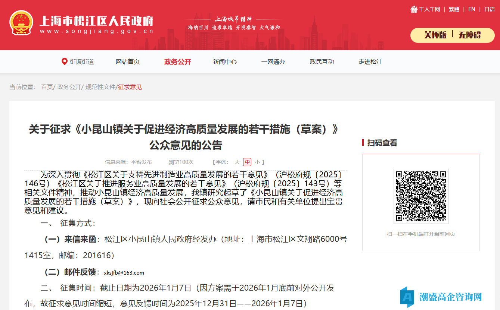The height and width of the screenshot is (310, 500).
Task: Open the 政务公开 section
Action: 178,61
